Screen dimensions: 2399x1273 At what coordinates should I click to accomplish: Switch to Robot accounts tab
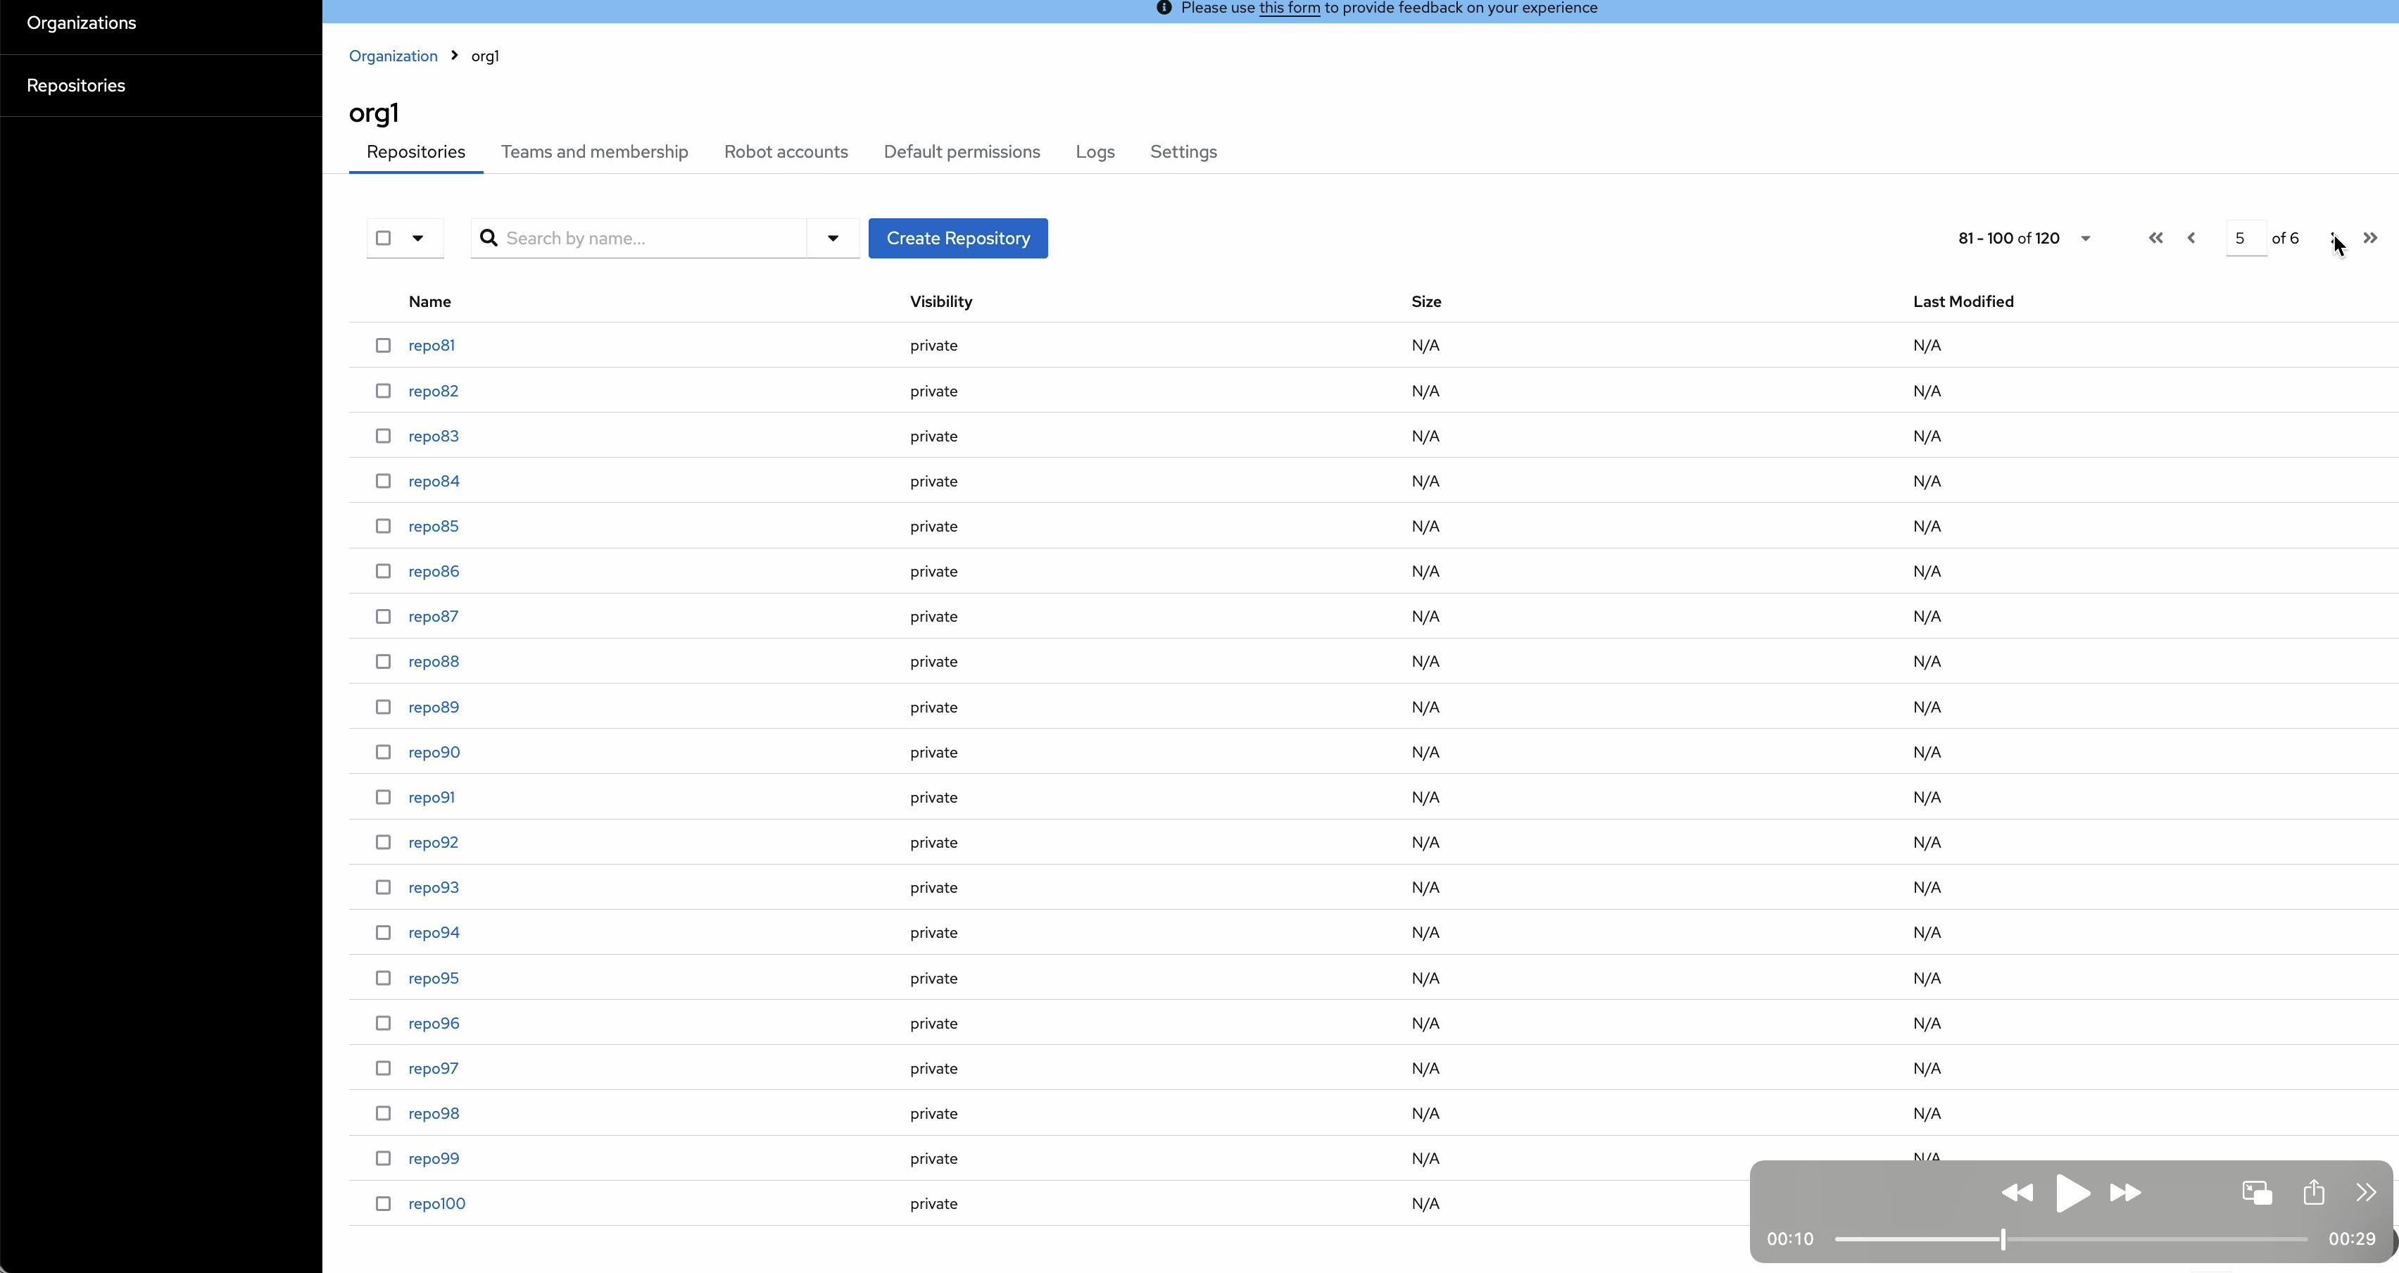[785, 152]
